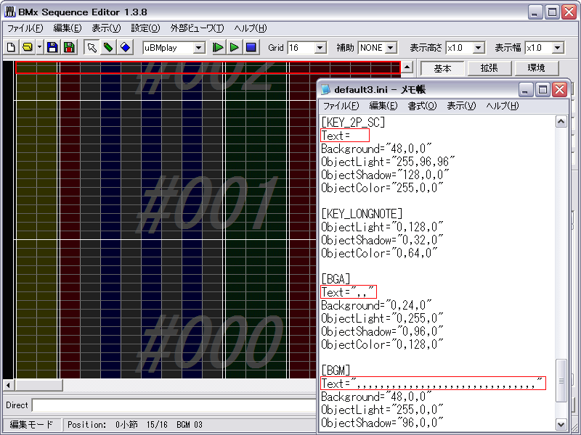
Task: Switch to the 環境 tab
Action: pyautogui.click(x=536, y=68)
